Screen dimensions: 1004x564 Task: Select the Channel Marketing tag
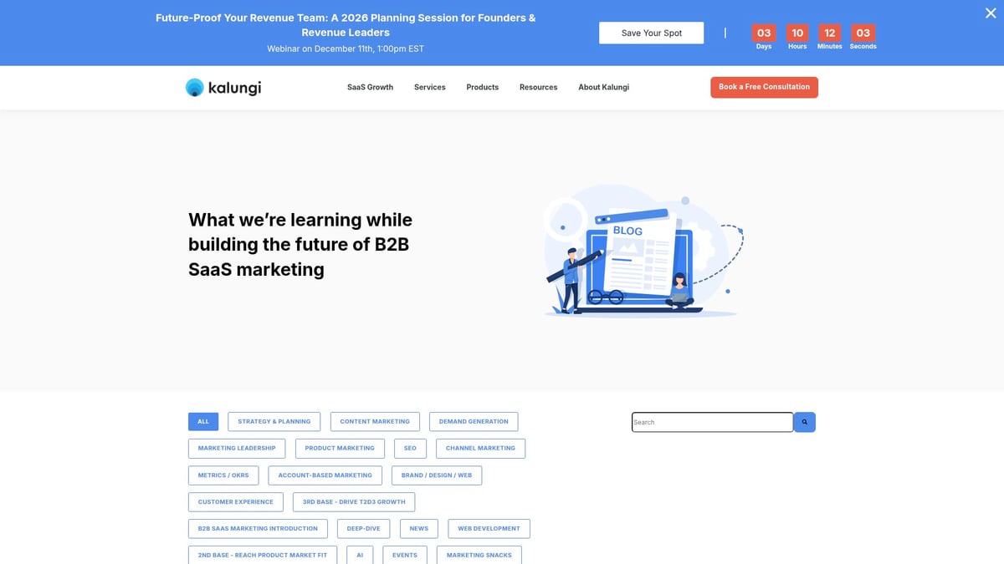pyautogui.click(x=480, y=448)
